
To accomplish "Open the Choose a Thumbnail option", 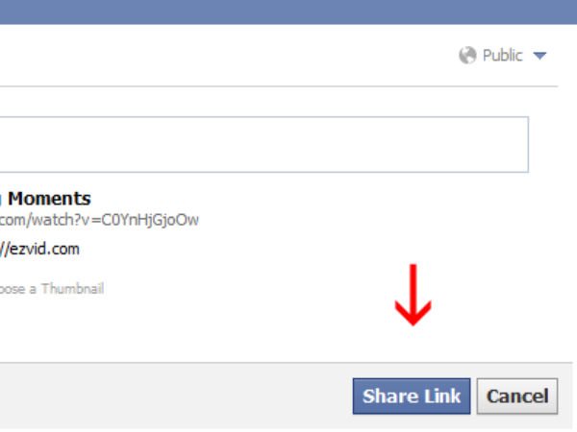I will [x=52, y=289].
